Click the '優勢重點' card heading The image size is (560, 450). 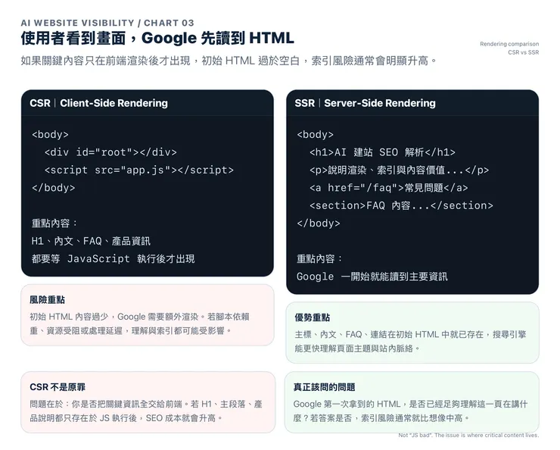tap(312, 317)
